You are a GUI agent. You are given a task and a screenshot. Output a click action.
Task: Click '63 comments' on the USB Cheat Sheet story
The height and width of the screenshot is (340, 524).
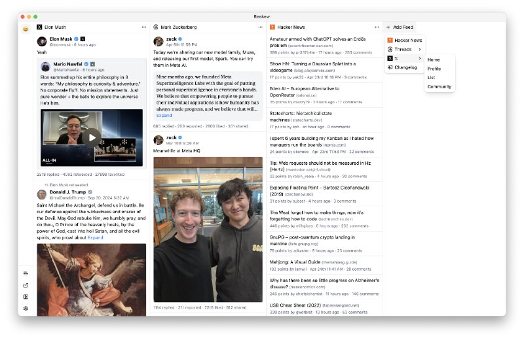355,313
